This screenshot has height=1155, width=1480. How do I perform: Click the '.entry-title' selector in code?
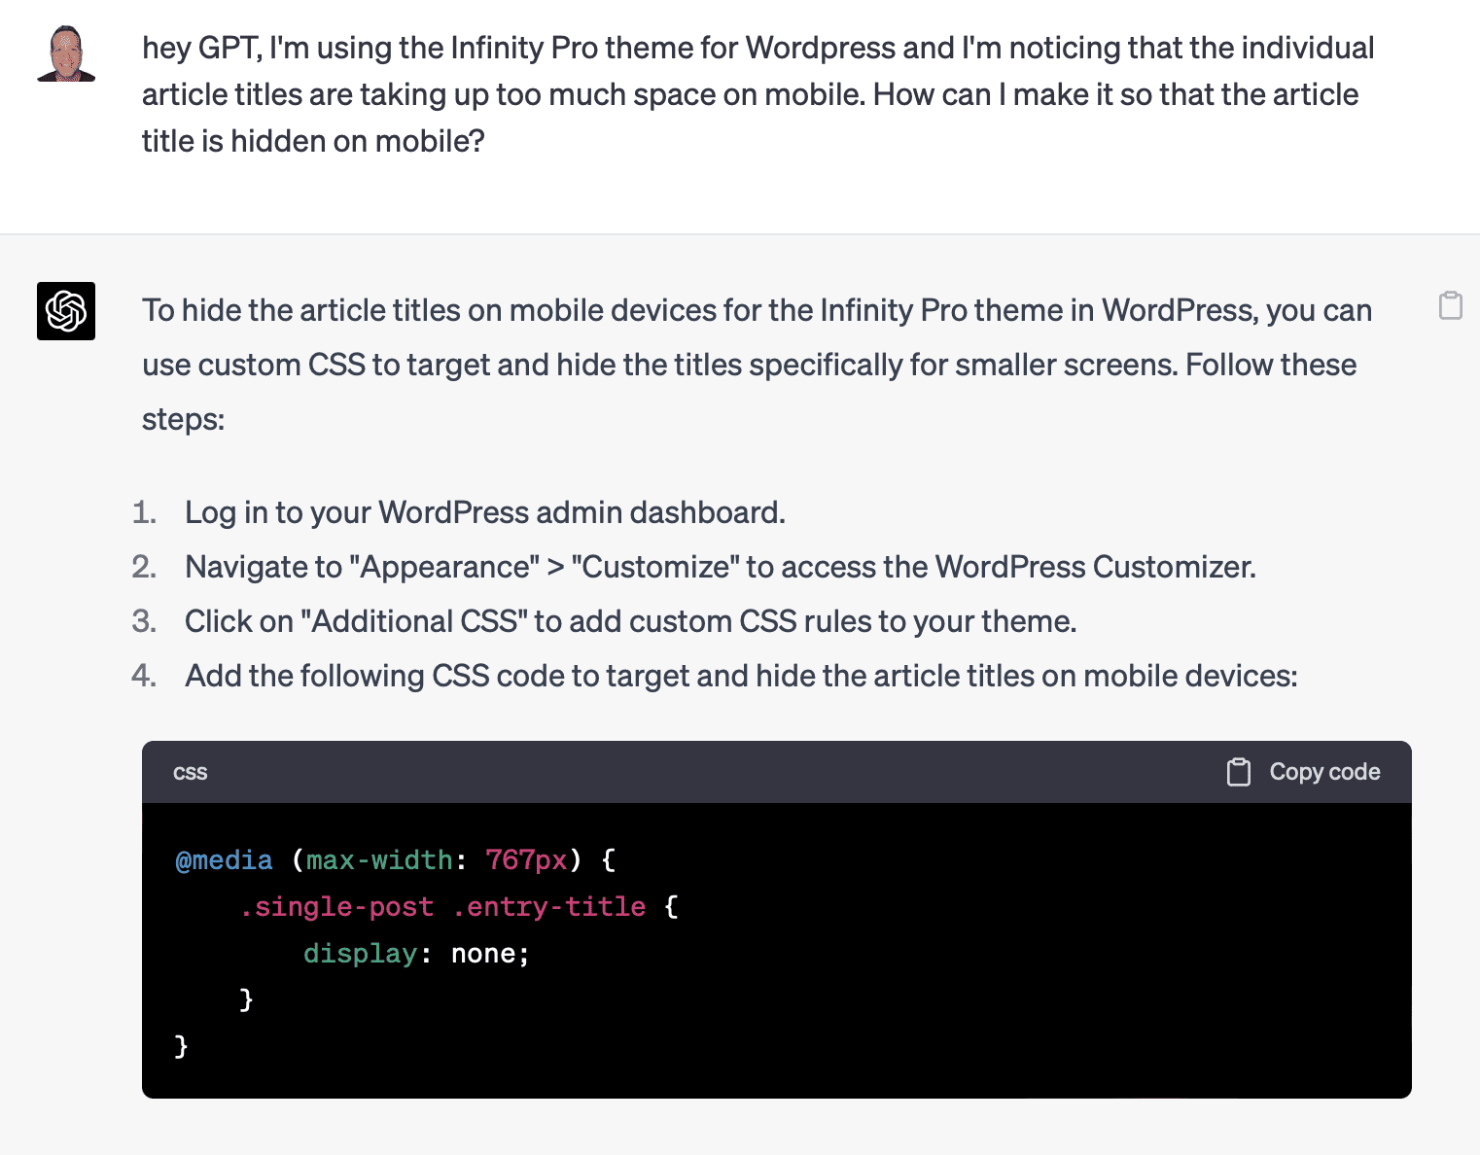pyautogui.click(x=549, y=907)
